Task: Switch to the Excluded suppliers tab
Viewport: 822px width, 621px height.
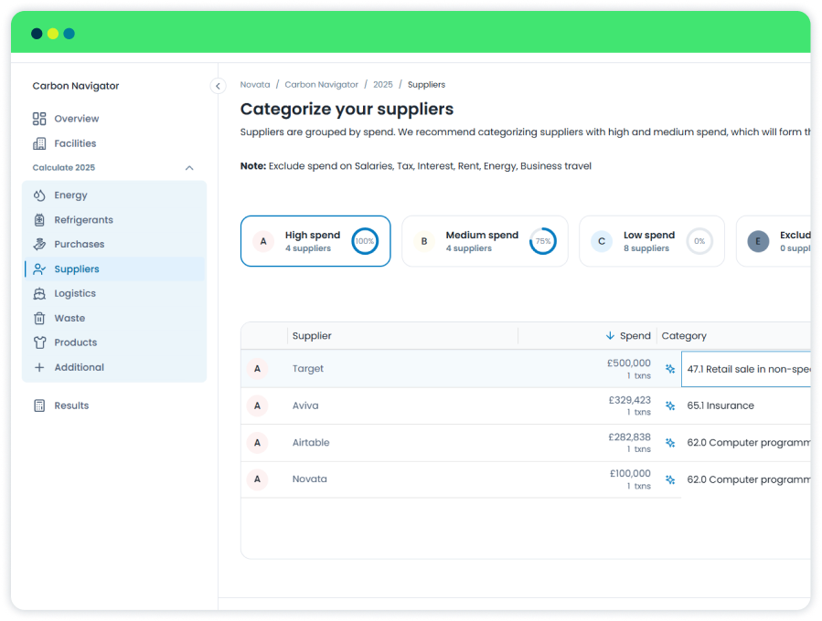Action: pos(774,241)
